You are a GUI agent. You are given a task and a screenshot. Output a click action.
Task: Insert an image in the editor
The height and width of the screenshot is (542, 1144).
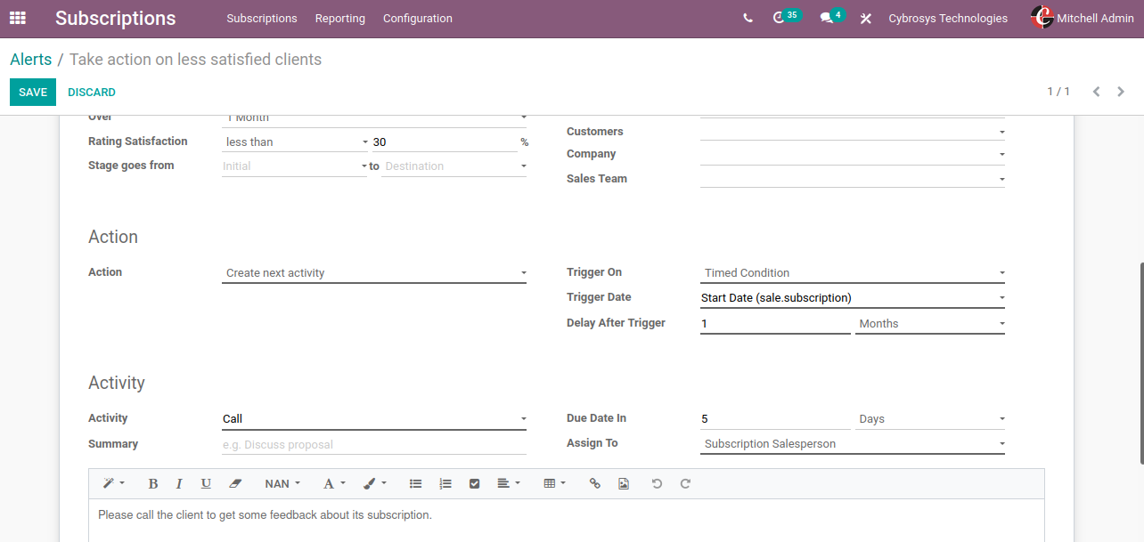tap(624, 483)
